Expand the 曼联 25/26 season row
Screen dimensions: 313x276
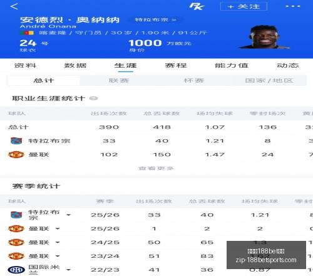58,229
